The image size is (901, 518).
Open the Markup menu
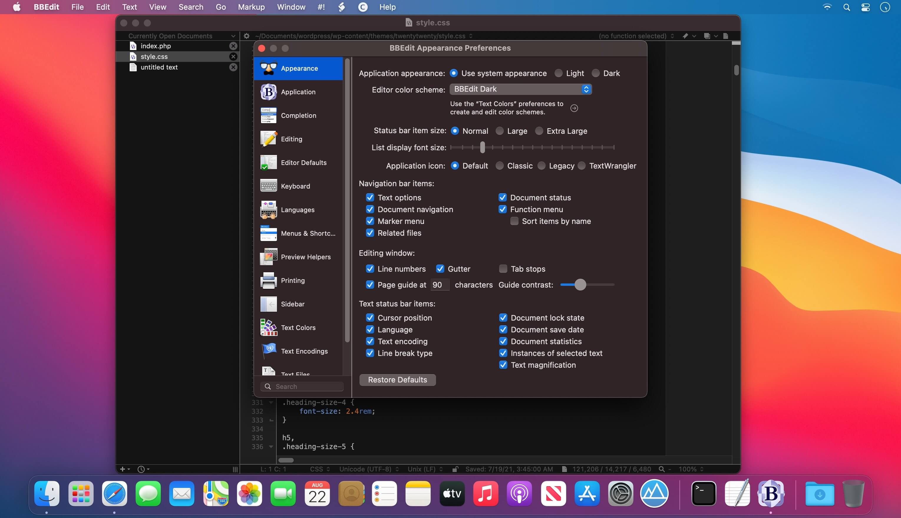251,7
